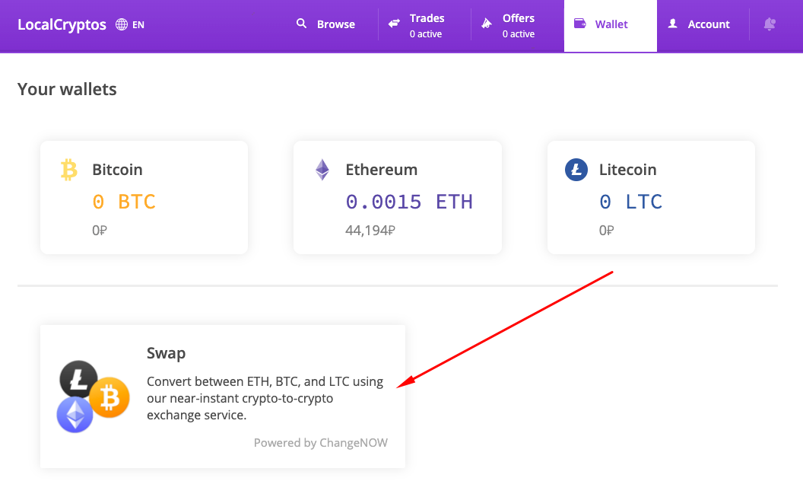Select Offers in the navigation menu

(519, 25)
